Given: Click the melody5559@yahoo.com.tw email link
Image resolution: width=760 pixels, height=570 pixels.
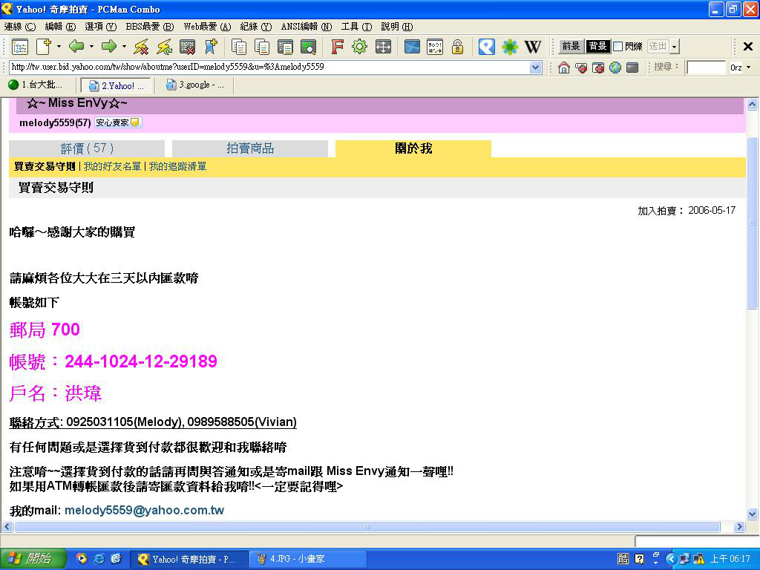Looking at the screenshot, I should point(145,511).
